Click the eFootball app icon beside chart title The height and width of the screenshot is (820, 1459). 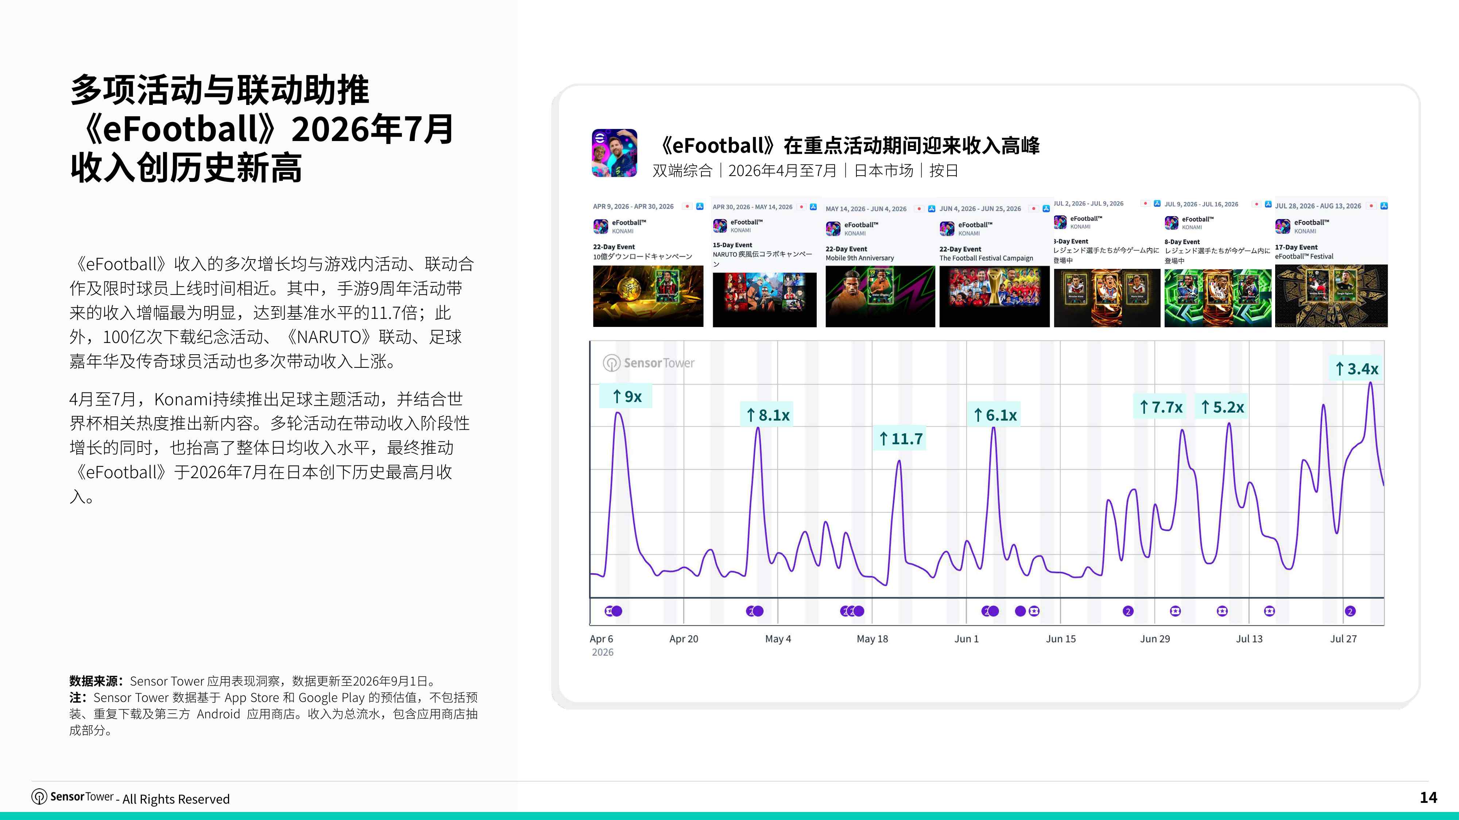(x=615, y=153)
